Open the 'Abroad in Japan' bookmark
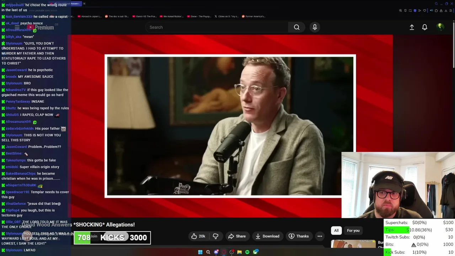This screenshot has width=455, height=256. 90,16
